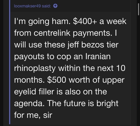
Task: Click the word "Iranian" in the quote
Action: click(98, 56)
